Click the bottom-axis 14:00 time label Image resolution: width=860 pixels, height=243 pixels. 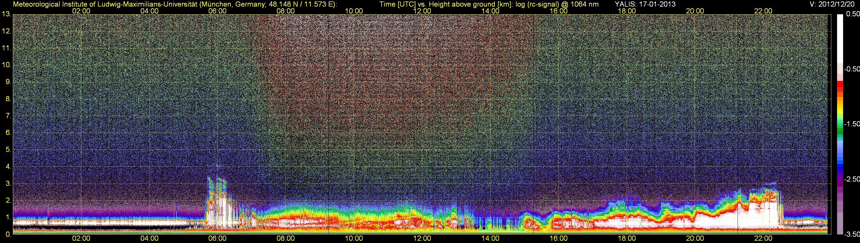[490, 238]
